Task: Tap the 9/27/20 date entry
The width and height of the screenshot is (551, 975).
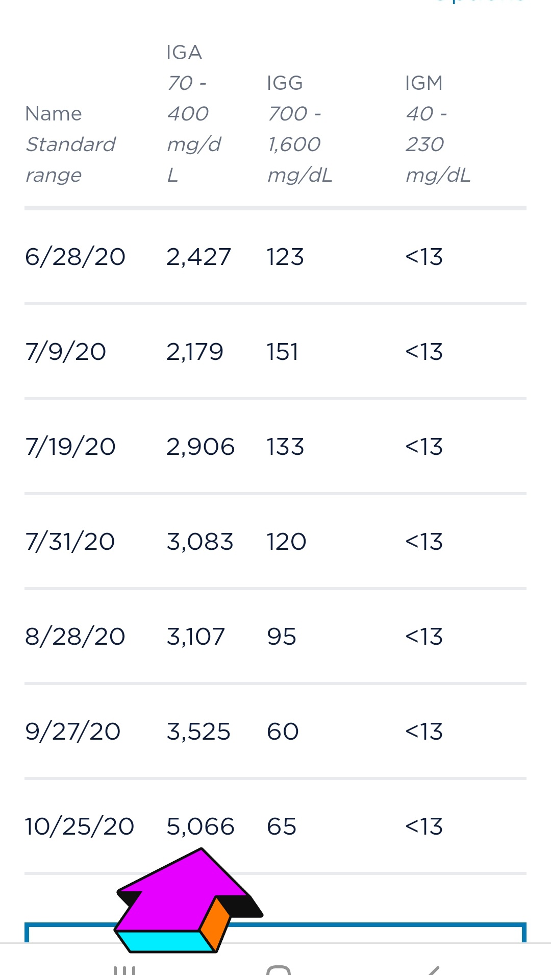Action: 73,732
